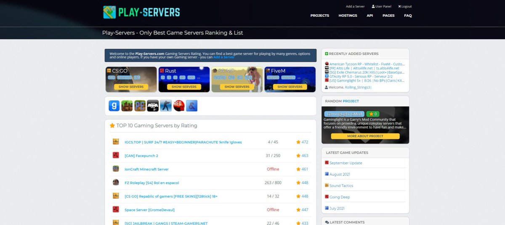Viewport: 505px width, 225px height.
Task: Click Add a Server in the top bar
Action: pyautogui.click(x=355, y=6)
